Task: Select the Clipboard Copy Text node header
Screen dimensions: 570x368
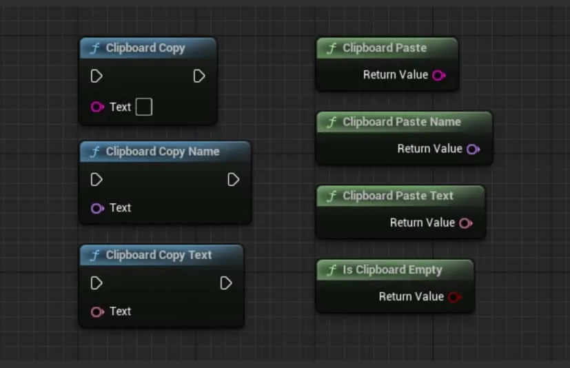Action: (159, 255)
